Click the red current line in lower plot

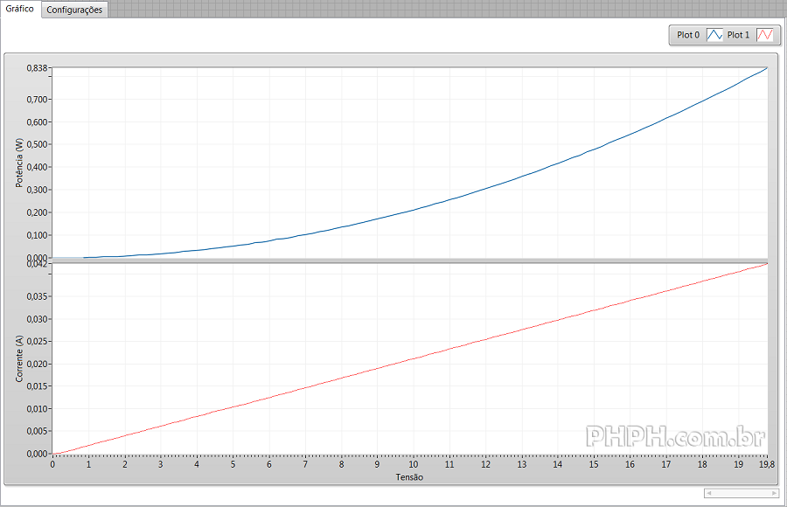411,358
